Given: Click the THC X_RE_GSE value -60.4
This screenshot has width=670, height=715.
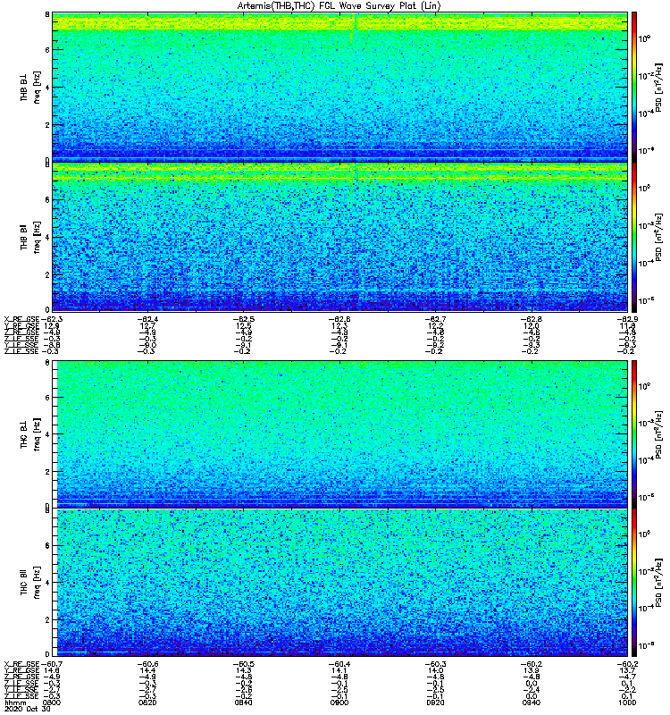Looking at the screenshot, I should click(x=340, y=664).
